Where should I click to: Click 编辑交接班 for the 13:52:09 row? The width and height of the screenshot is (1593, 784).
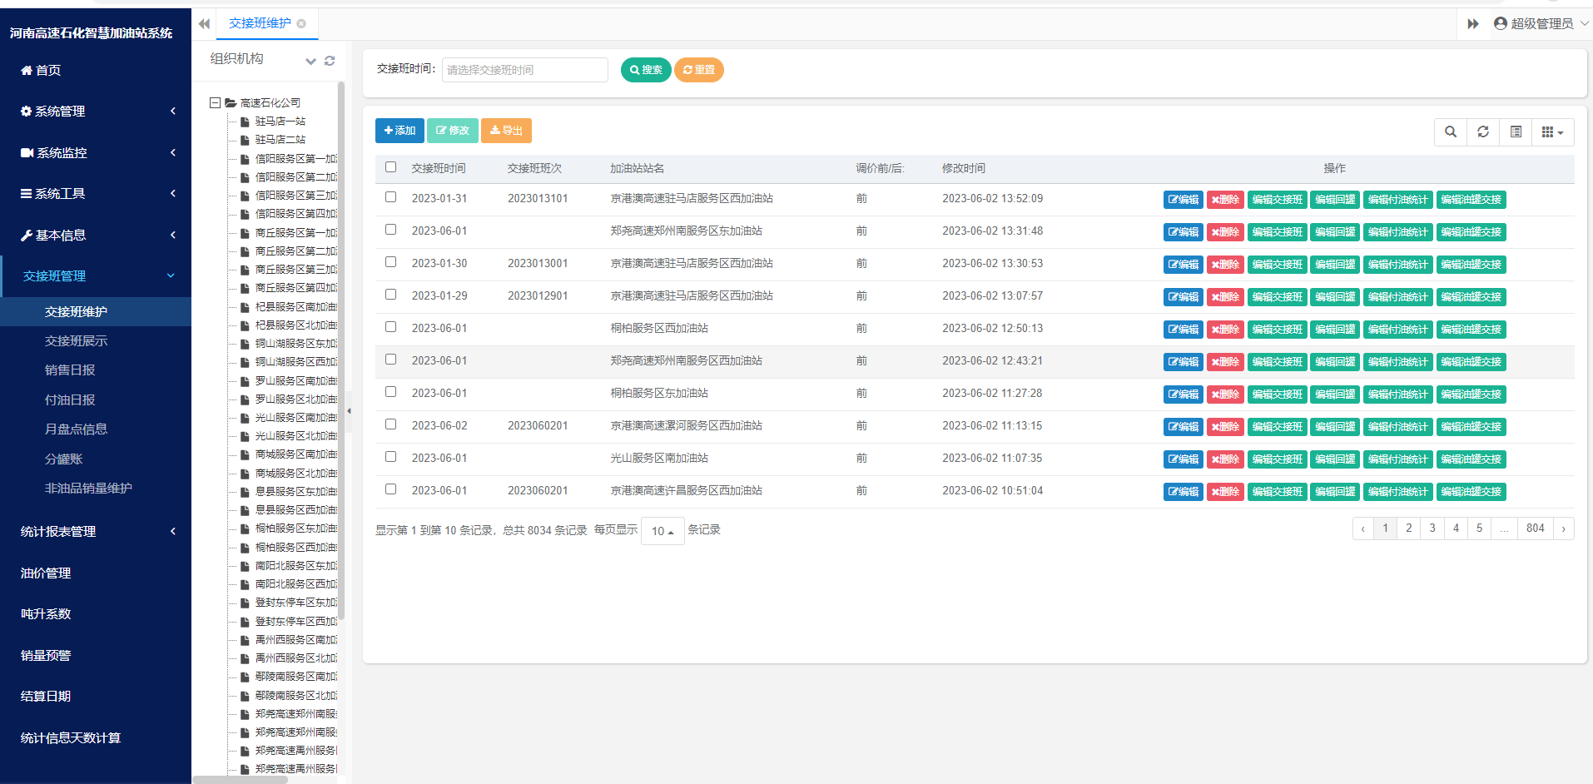(1278, 200)
